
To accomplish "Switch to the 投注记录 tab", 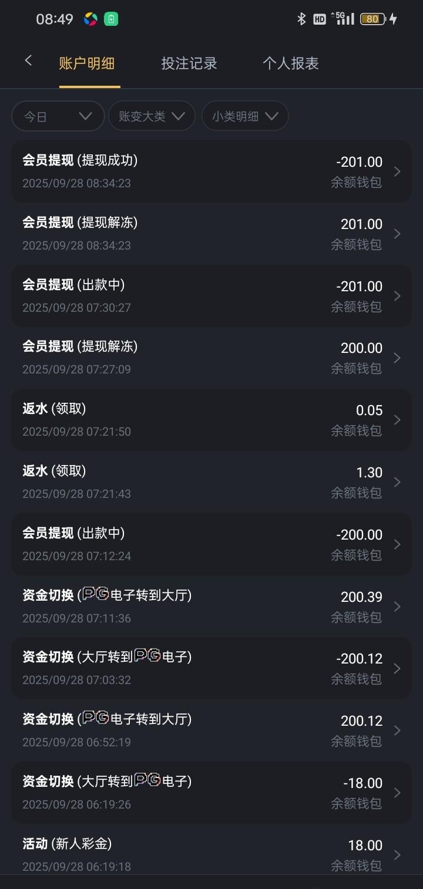I will (x=189, y=63).
